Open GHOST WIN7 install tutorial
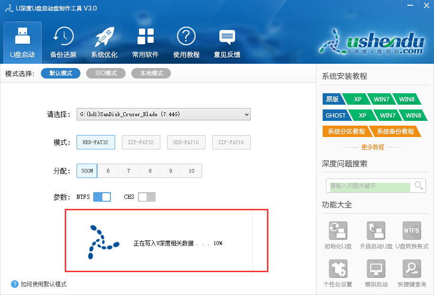Viewport: 434px width, 295px height. 387,115
